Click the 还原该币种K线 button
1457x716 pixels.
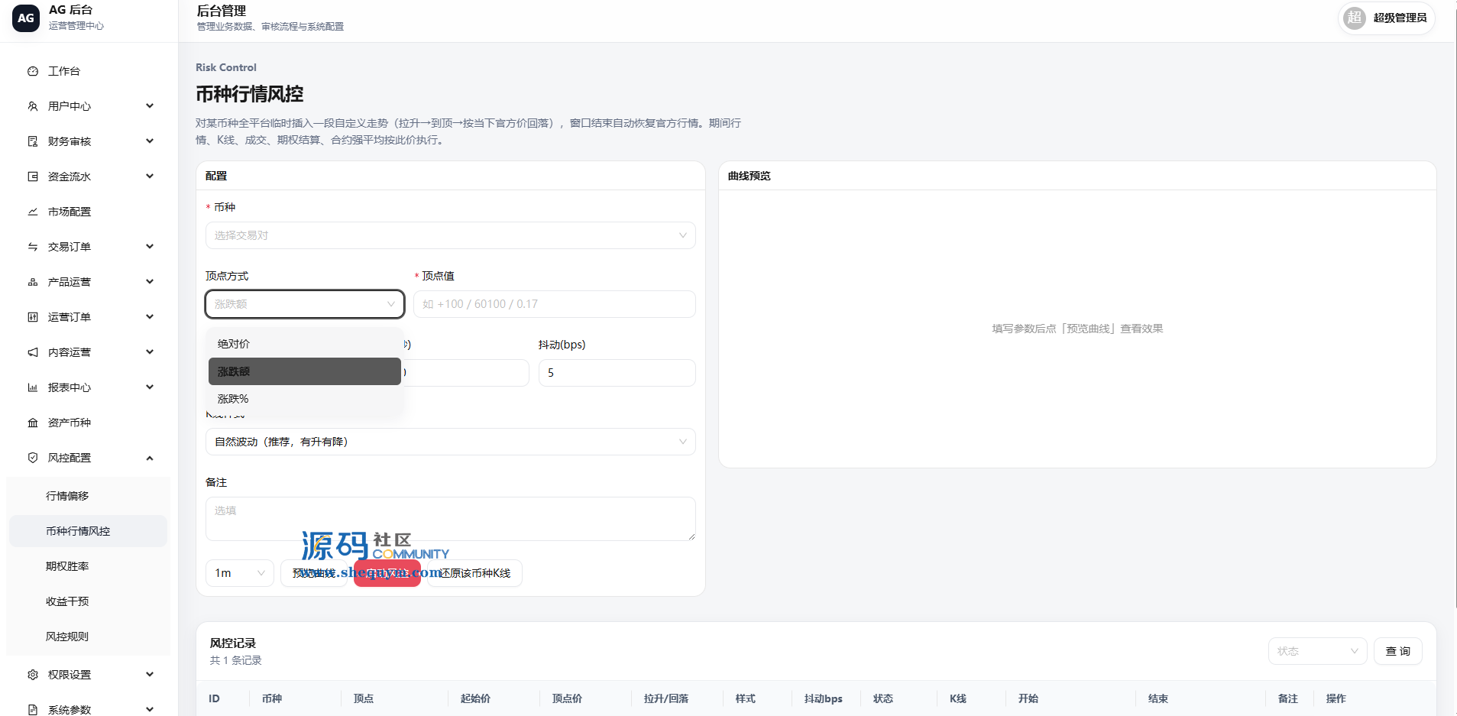point(475,573)
